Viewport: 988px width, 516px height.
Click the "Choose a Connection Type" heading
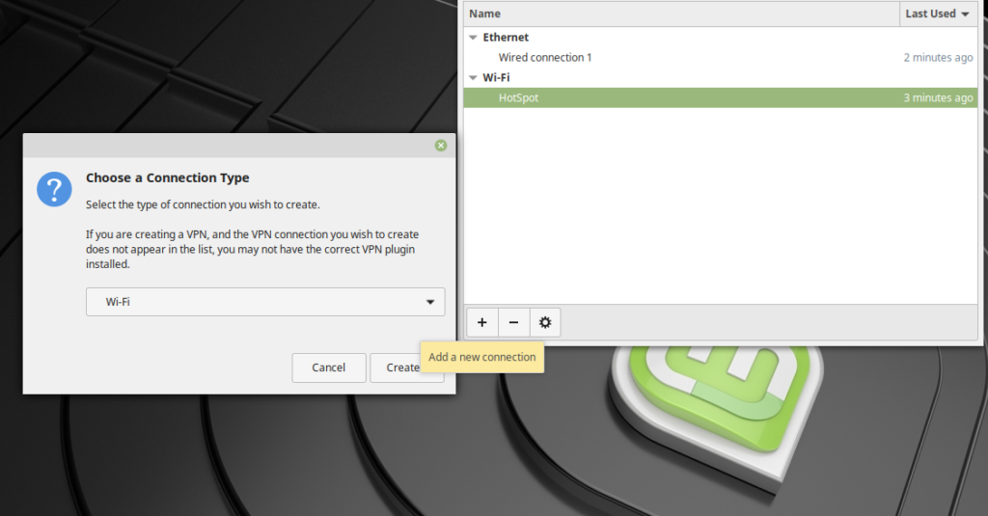tap(168, 177)
